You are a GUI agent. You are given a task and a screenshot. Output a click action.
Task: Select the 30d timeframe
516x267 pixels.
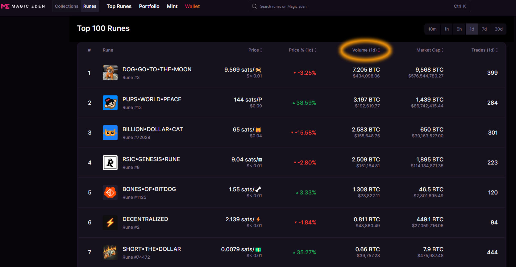[x=499, y=29]
